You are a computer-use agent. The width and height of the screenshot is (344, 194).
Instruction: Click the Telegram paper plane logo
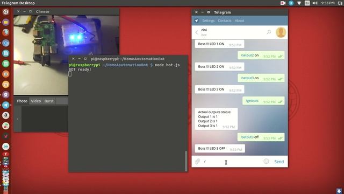click(x=196, y=20)
